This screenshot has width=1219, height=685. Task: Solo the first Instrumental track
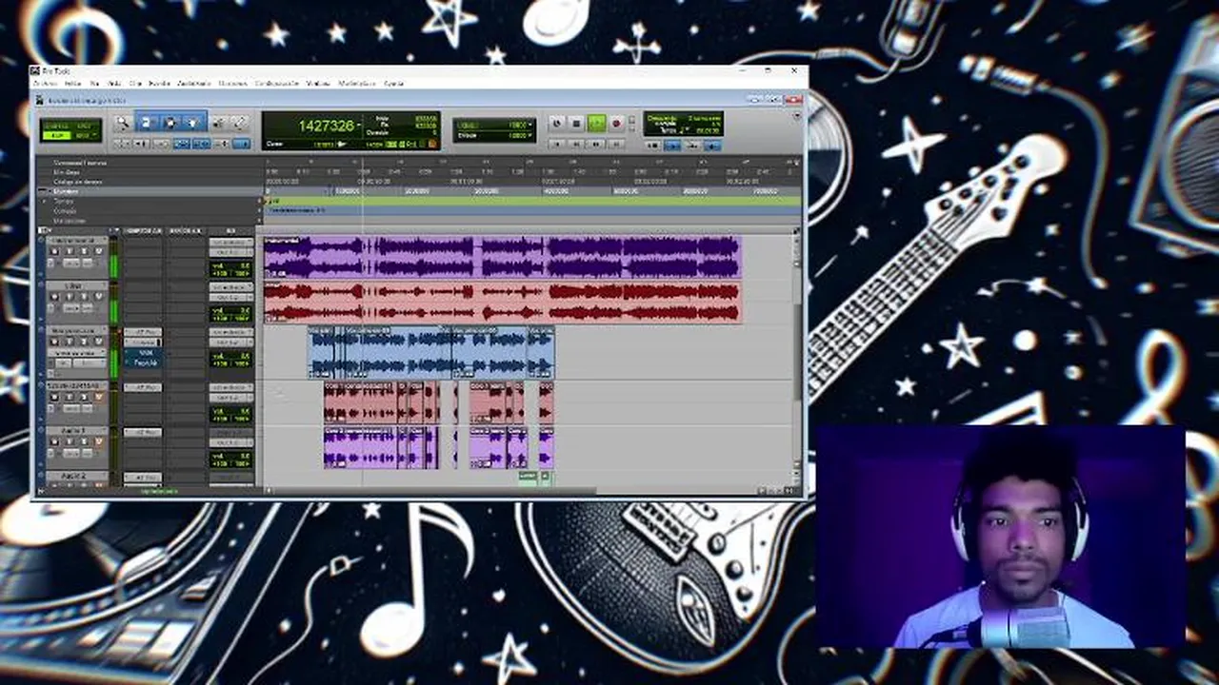[x=84, y=251]
